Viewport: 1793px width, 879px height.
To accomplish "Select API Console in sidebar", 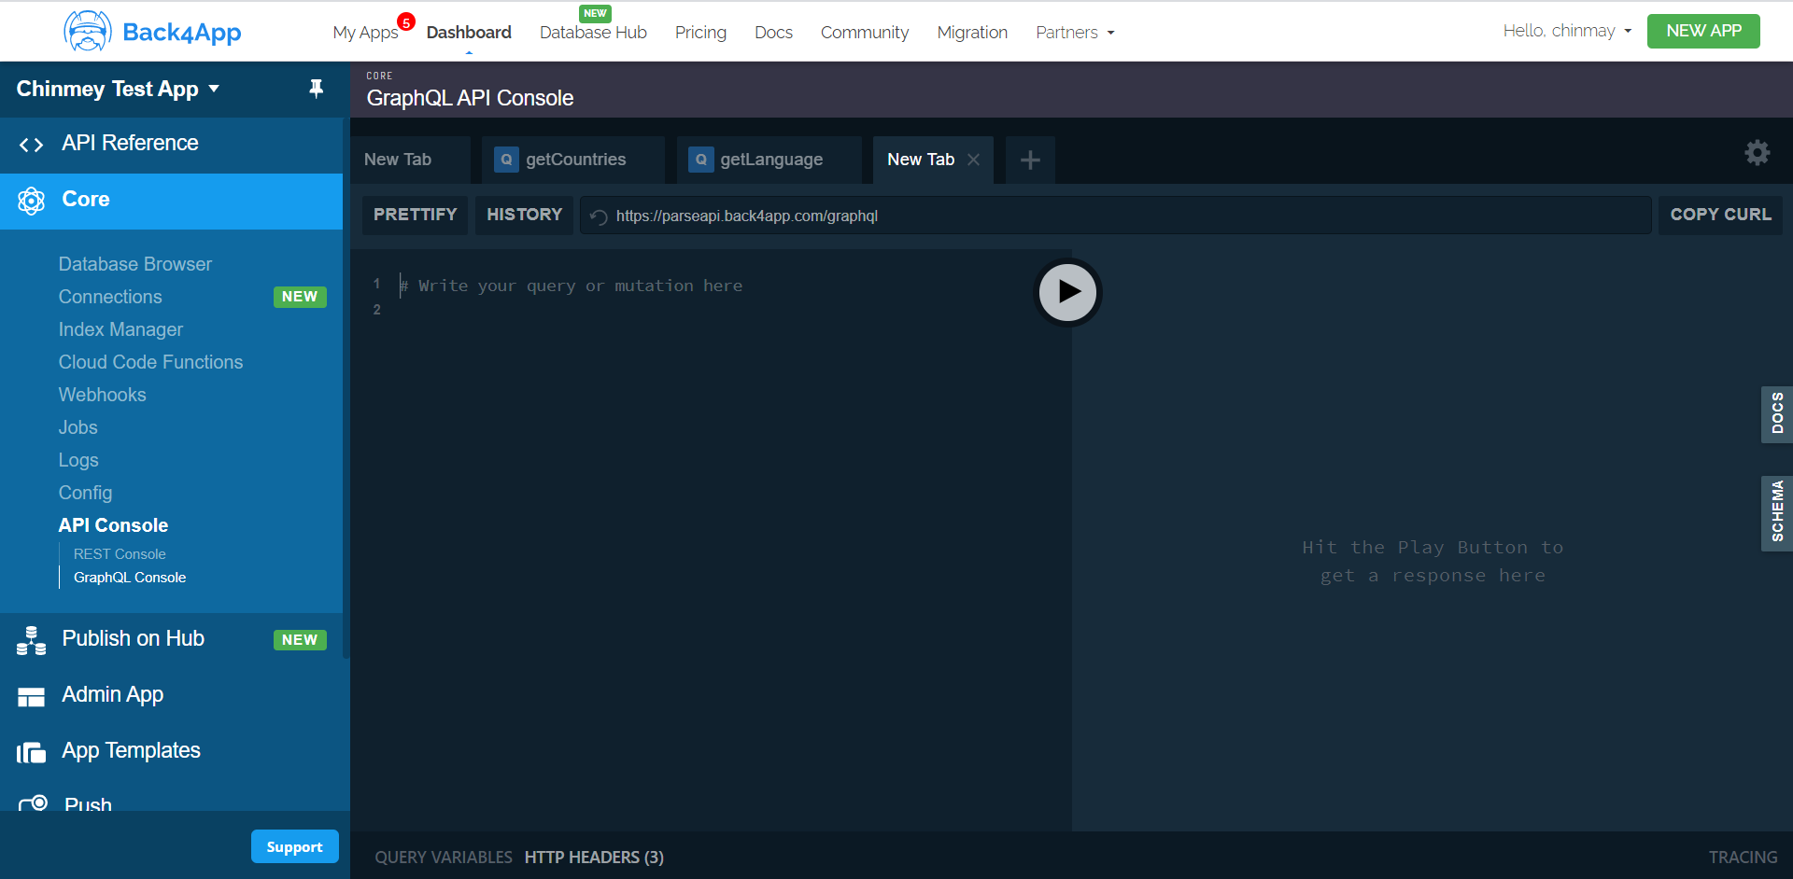I will coord(113,525).
